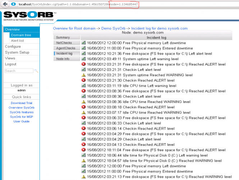Click warning icon for 03:08:36 Idle CPU time
The width and height of the screenshot is (239, 180).
(83, 102)
